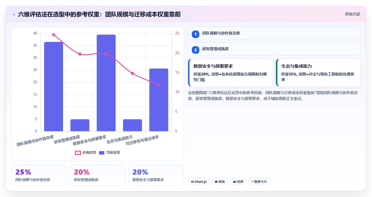This screenshot has width=372, height=197.
Task: Click the 双轴关联 label in header
Action: pyautogui.click(x=353, y=14)
